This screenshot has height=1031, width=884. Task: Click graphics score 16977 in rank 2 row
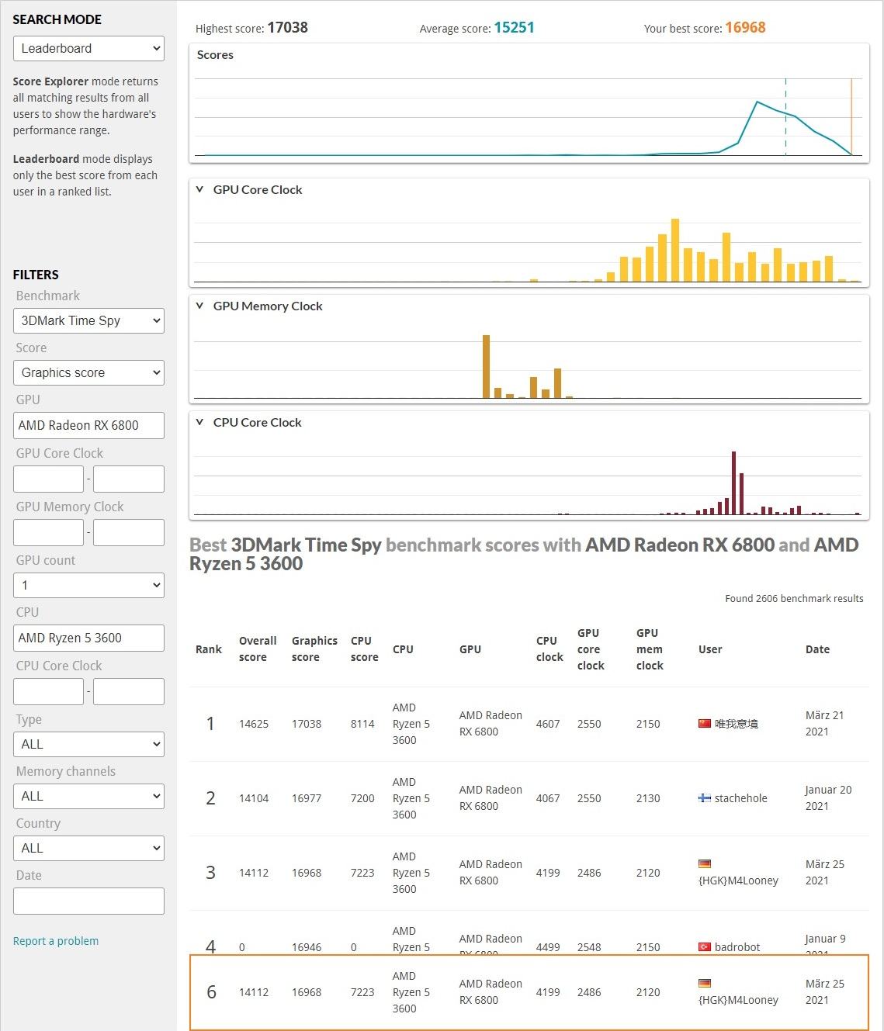(307, 798)
